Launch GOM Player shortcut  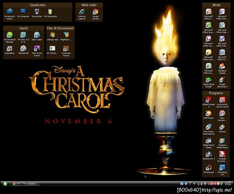(x=209, y=115)
